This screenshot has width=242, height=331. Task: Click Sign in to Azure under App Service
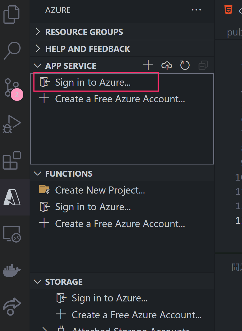(96, 82)
